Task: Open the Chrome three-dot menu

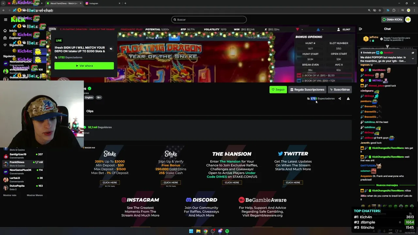Action: click(x=414, y=10)
